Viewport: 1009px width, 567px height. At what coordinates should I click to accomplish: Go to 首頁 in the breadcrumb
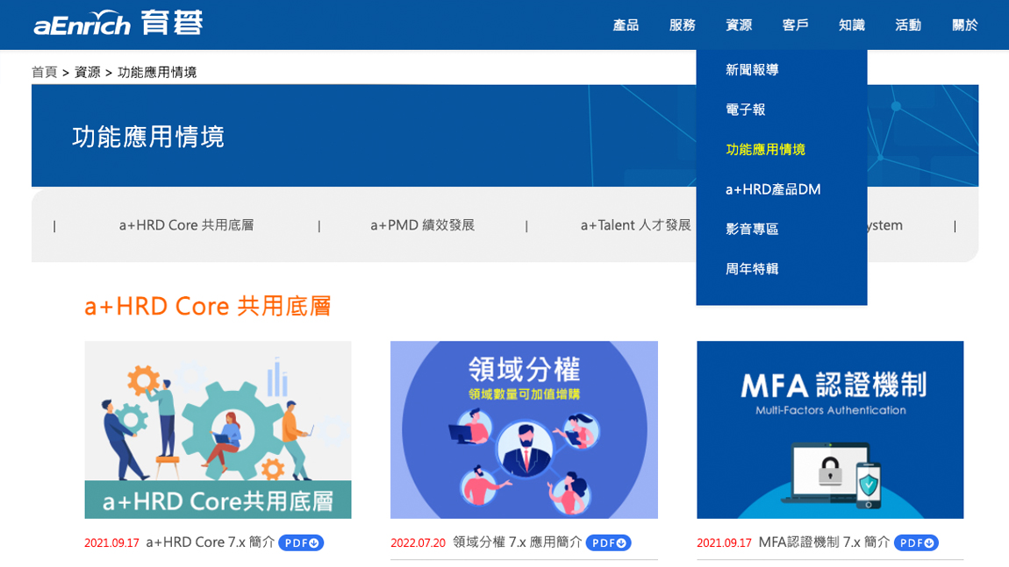pyautogui.click(x=45, y=72)
